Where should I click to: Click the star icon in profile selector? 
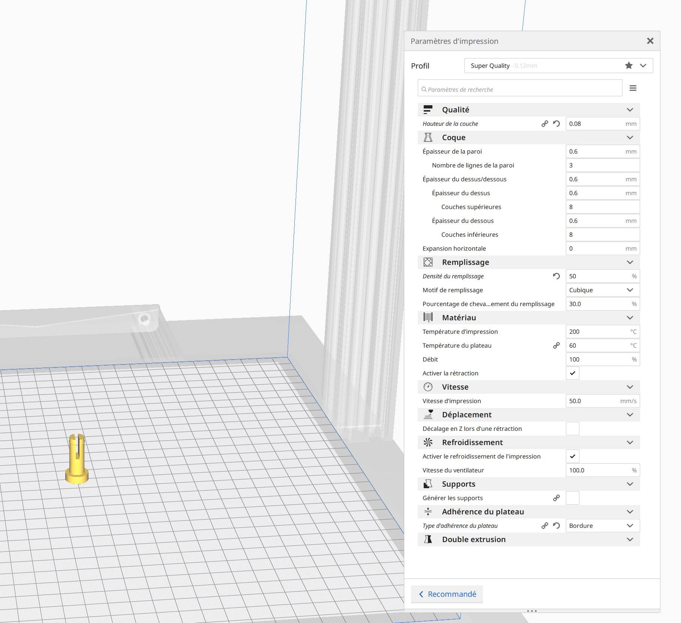(629, 66)
